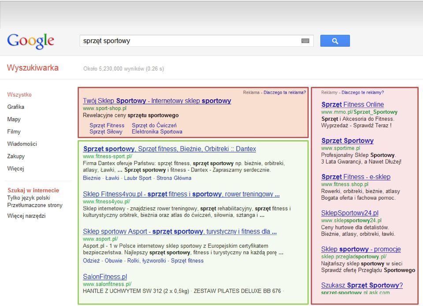Open right ad 'Sklep sportowy - promocje'
The width and height of the screenshot is (423, 306).
[x=361, y=249]
